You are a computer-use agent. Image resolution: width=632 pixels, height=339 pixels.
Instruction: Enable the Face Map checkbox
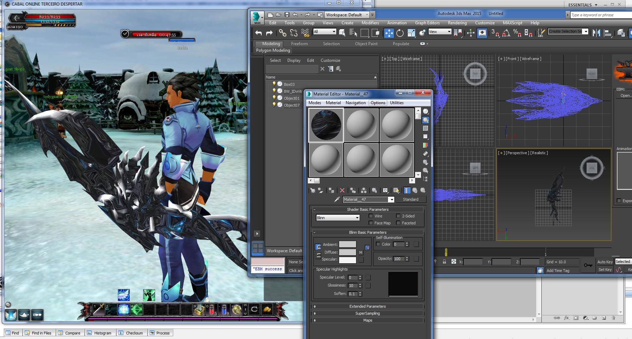click(x=371, y=223)
